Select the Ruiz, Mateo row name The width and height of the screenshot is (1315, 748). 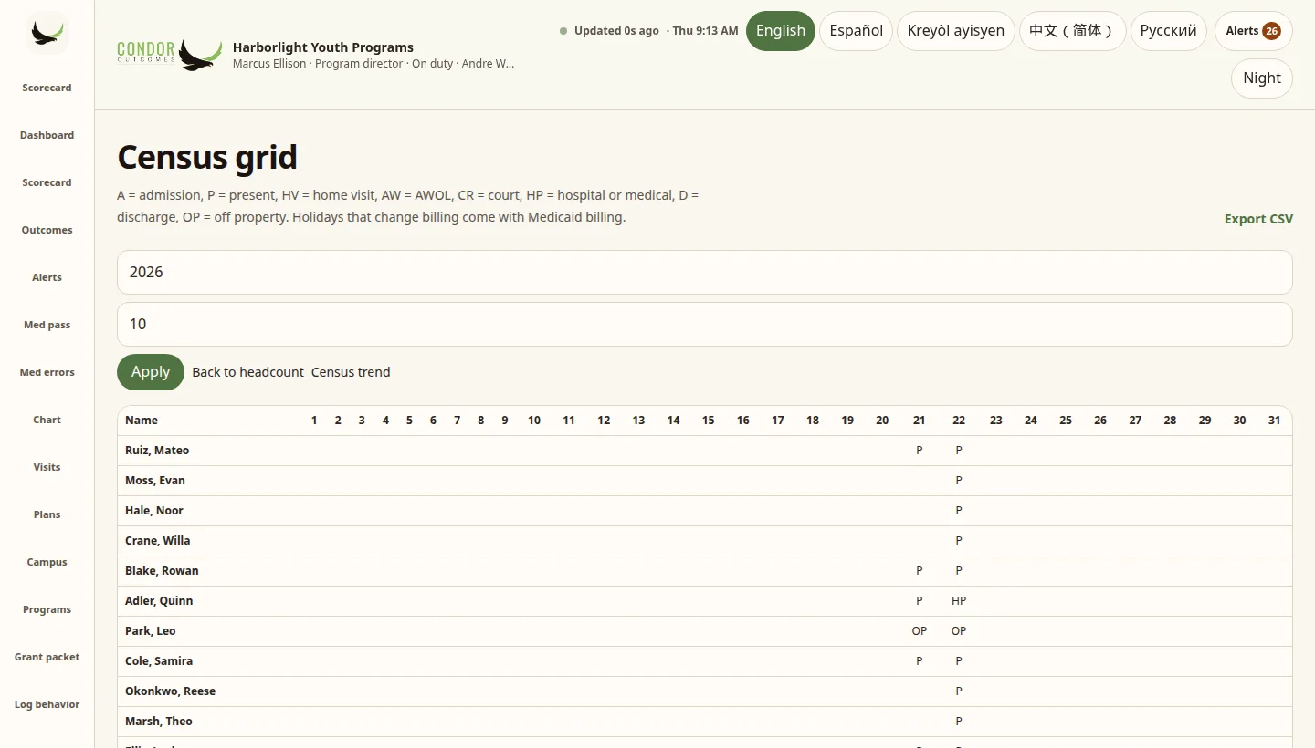157,451
